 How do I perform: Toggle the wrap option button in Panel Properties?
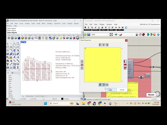click(x=104, y=85)
